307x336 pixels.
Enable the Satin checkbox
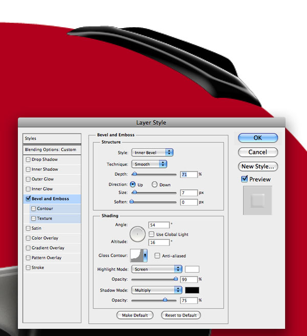(28, 228)
